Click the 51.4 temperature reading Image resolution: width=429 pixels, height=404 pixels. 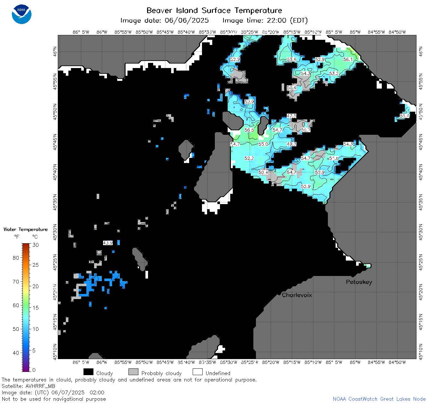click(405, 116)
